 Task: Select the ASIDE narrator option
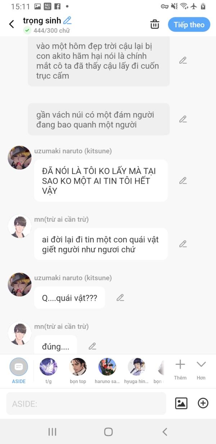(x=19, y=371)
